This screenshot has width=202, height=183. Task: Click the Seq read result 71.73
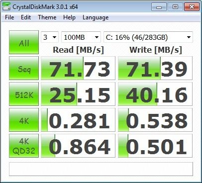78,68
